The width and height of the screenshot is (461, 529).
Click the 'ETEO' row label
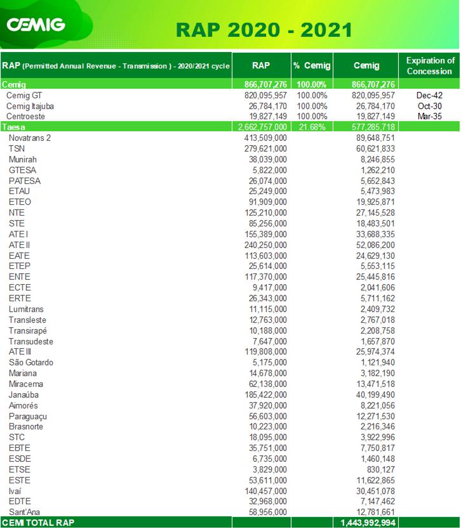20,202
